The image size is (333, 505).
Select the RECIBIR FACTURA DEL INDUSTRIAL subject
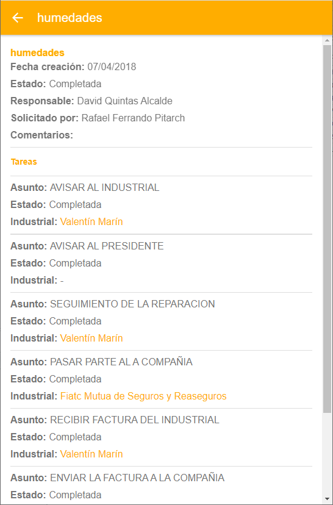tap(135, 420)
